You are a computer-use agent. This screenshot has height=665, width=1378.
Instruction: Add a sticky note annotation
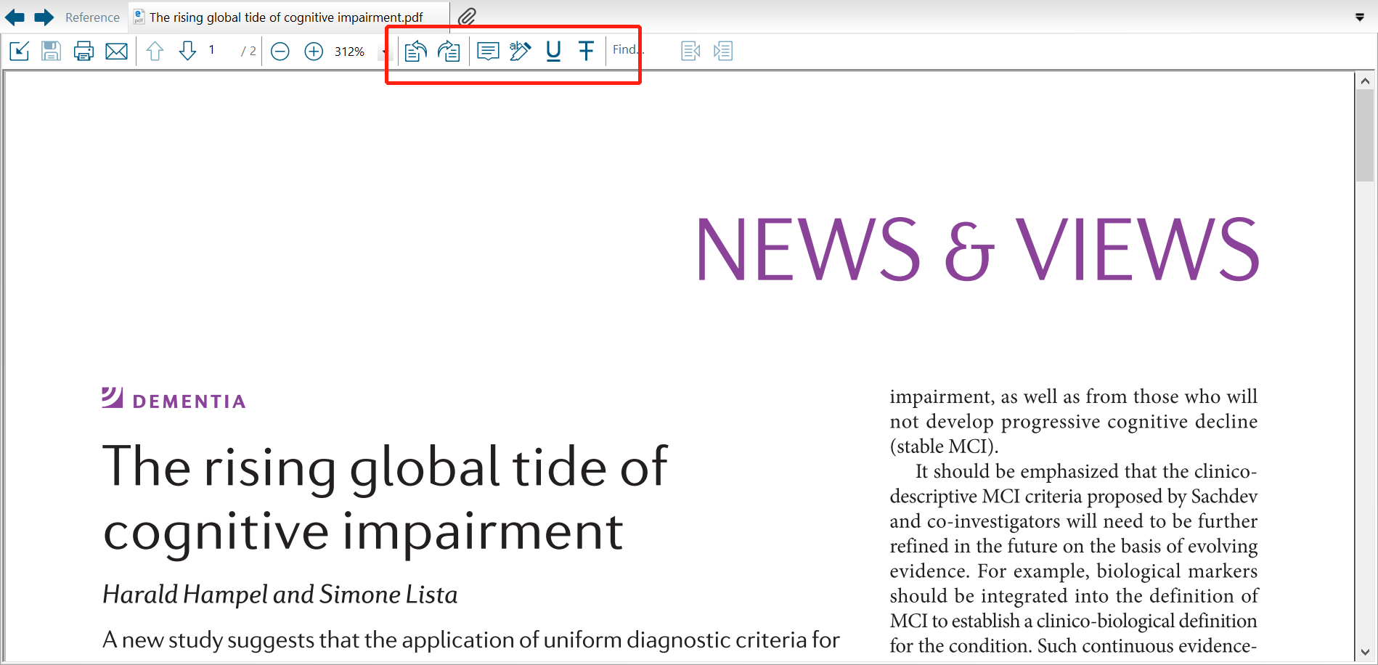point(487,51)
